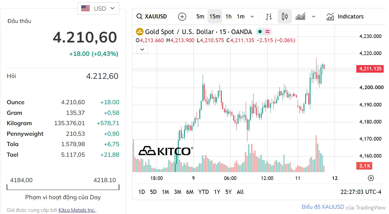Open the Indicators panel
This screenshot has height=214, width=389.
point(345,16)
